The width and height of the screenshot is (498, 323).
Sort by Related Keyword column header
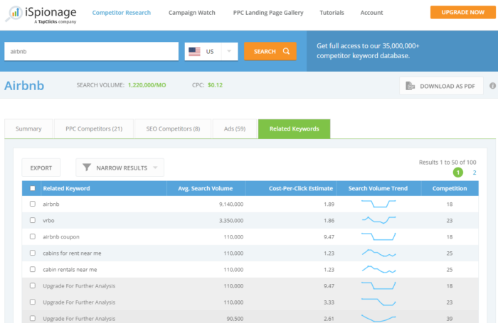tap(66, 188)
